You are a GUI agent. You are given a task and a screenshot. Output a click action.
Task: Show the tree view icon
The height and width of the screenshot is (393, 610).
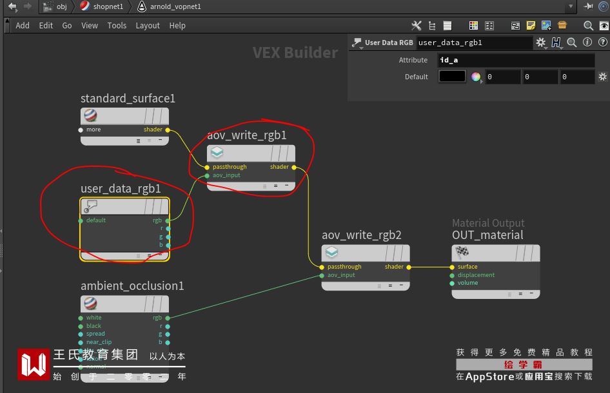point(432,26)
